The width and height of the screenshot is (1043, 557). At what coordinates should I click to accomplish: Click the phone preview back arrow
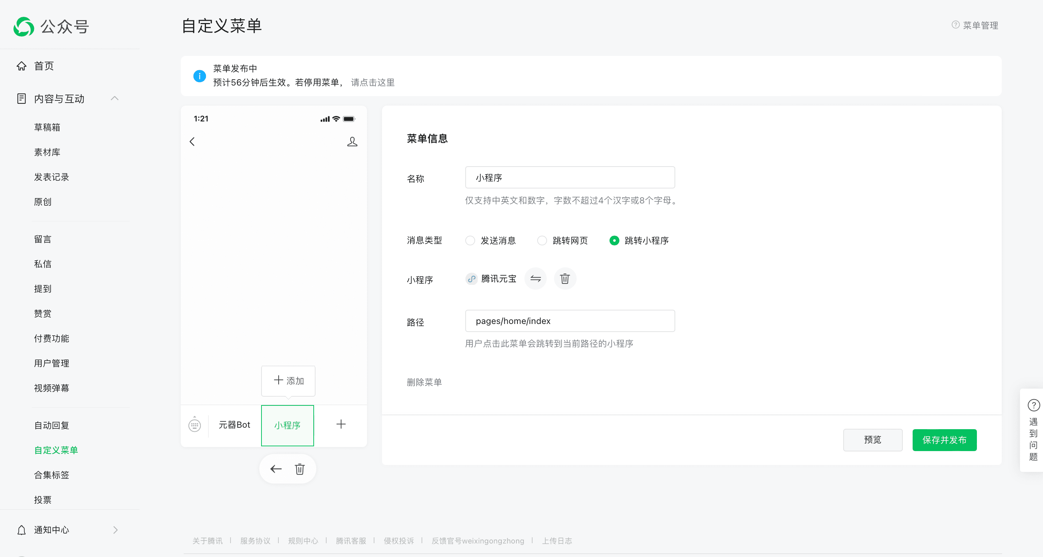point(192,141)
